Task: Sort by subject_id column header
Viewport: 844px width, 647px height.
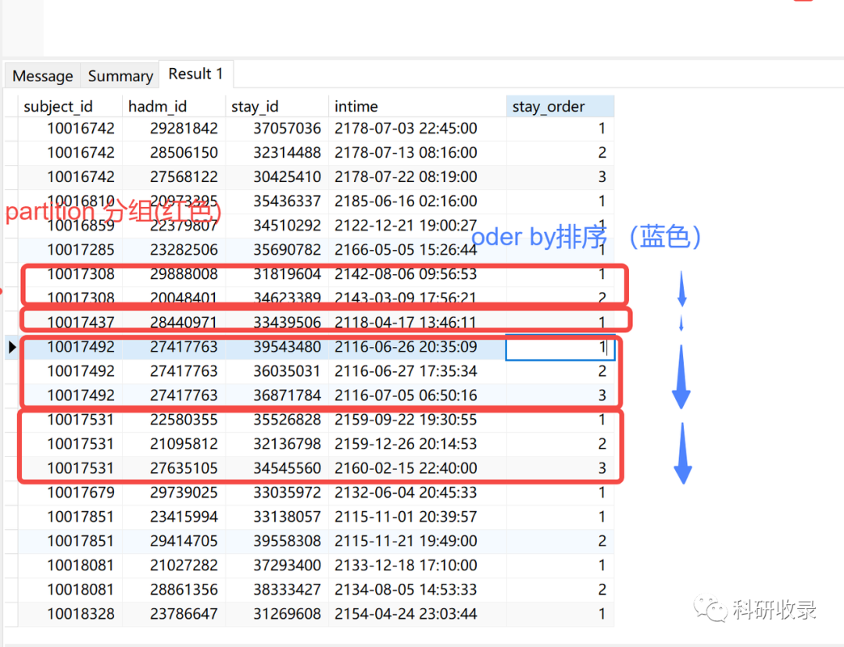Action: pyautogui.click(x=70, y=106)
